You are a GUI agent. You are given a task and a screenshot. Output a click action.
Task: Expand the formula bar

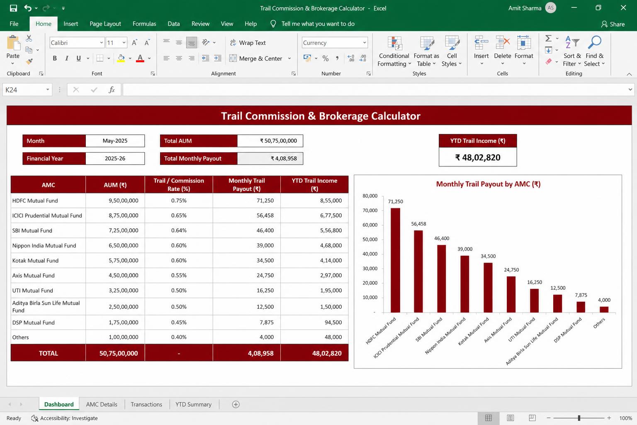630,90
